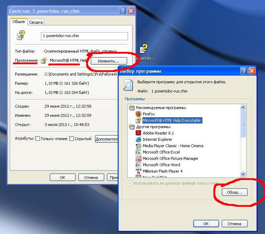Click the Internet Explorer icon
Viewport: 265px width, 234px height.
(x=139, y=139)
